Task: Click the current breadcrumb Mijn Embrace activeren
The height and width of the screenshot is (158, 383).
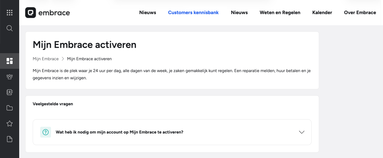Action: click(89, 59)
